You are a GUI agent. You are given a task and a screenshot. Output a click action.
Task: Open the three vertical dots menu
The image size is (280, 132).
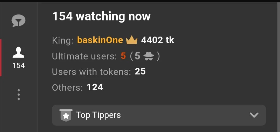(x=19, y=94)
